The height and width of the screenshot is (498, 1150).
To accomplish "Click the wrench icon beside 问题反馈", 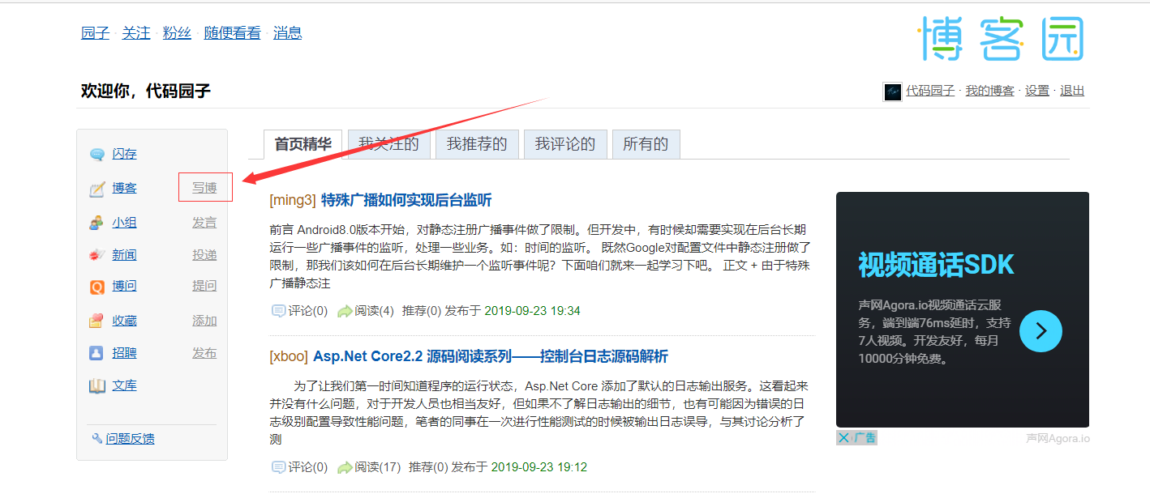I will tap(97, 439).
